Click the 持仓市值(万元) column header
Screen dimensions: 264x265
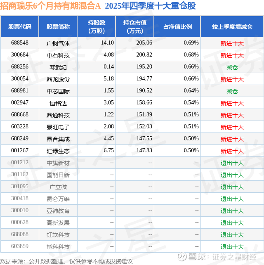click(135, 26)
